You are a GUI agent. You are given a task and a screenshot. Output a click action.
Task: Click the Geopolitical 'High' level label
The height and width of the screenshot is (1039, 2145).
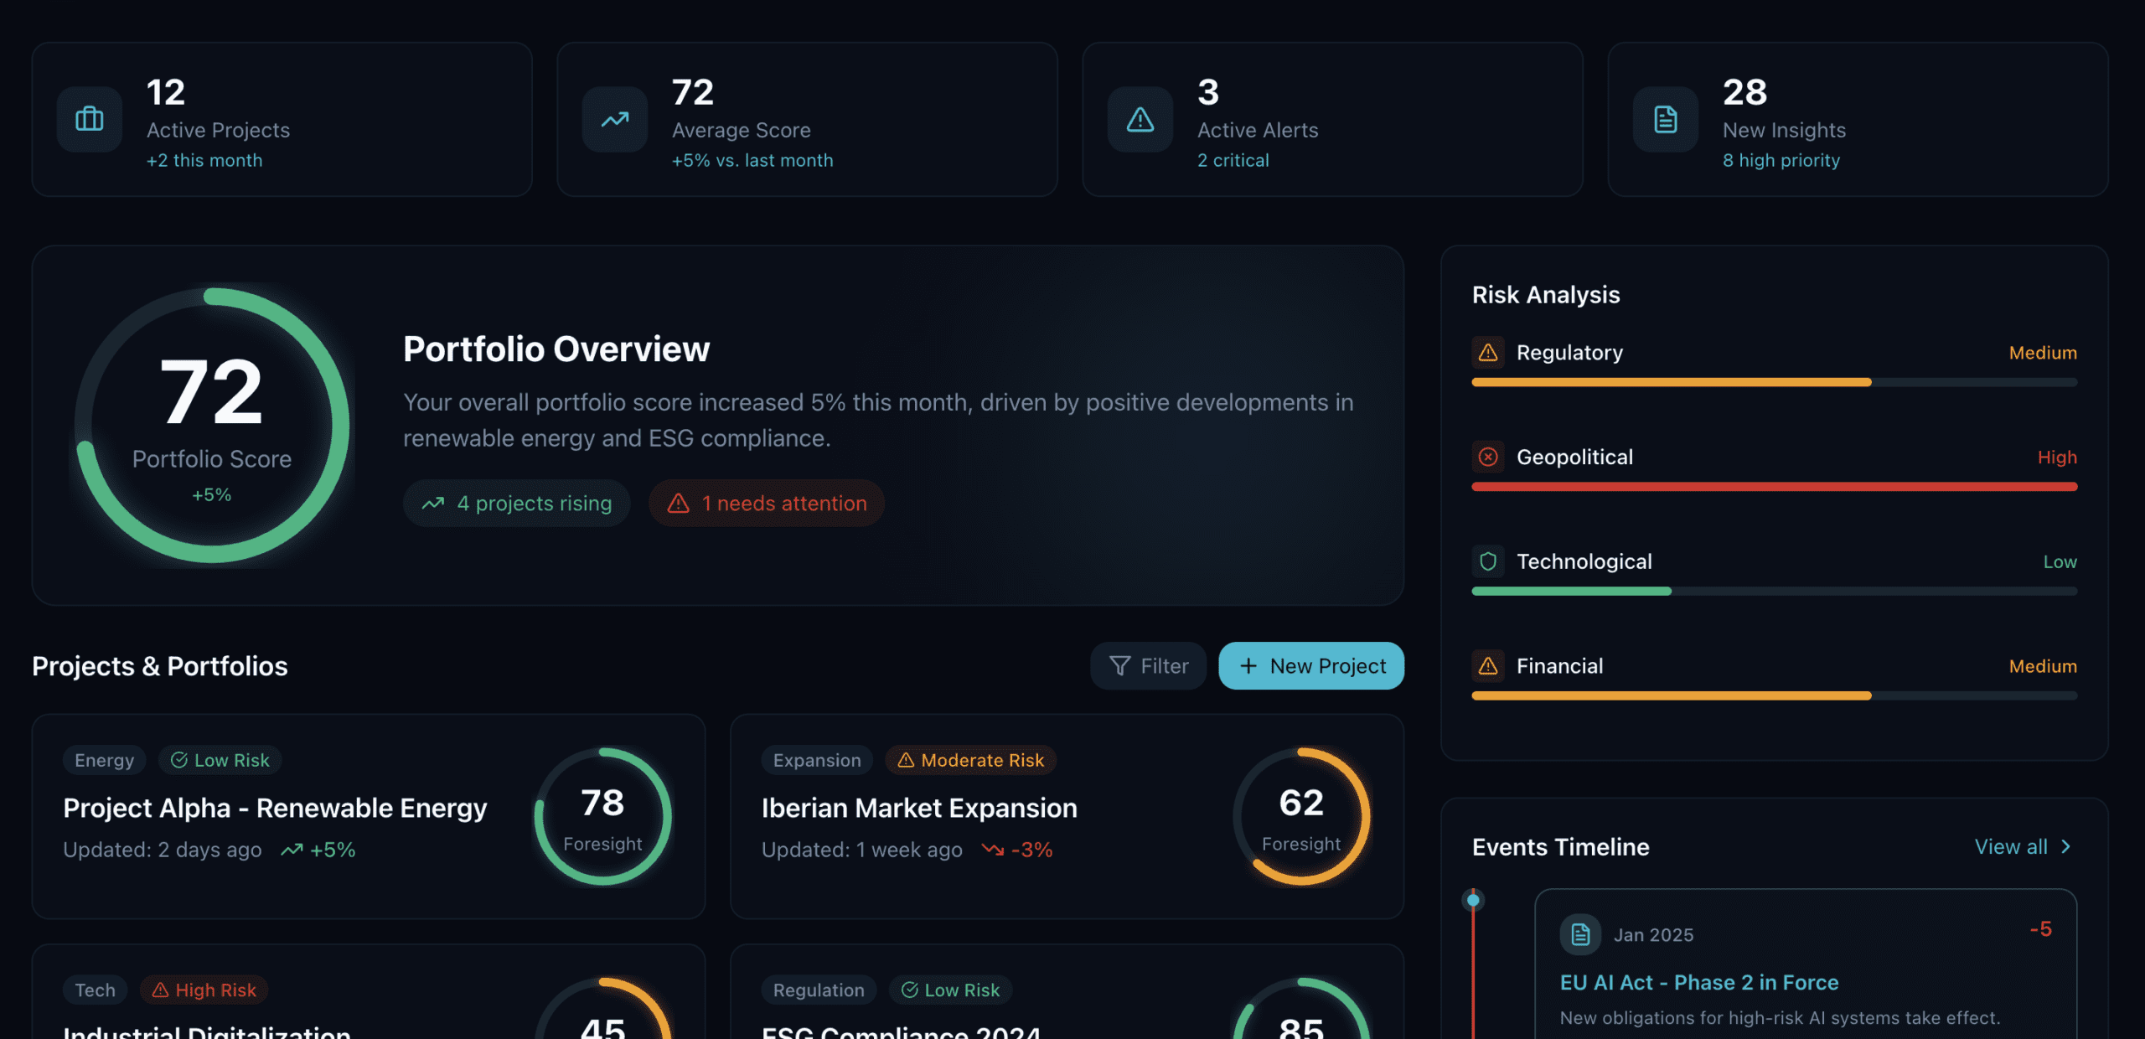[2058, 457]
